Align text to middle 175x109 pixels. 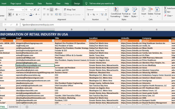(x=48, y=9)
